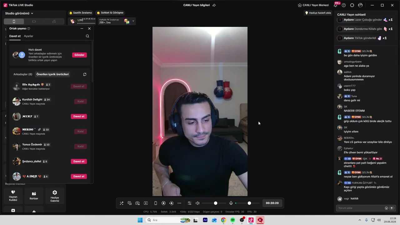The height and width of the screenshot is (225, 400).
Task: Refresh the suggested creators list
Action: click(85, 74)
